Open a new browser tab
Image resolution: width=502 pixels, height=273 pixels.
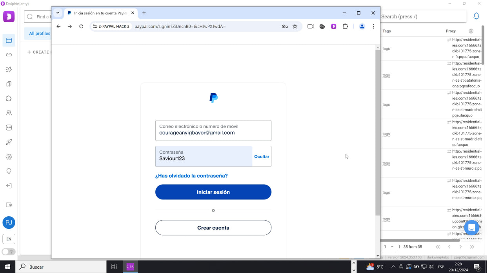coord(144,13)
